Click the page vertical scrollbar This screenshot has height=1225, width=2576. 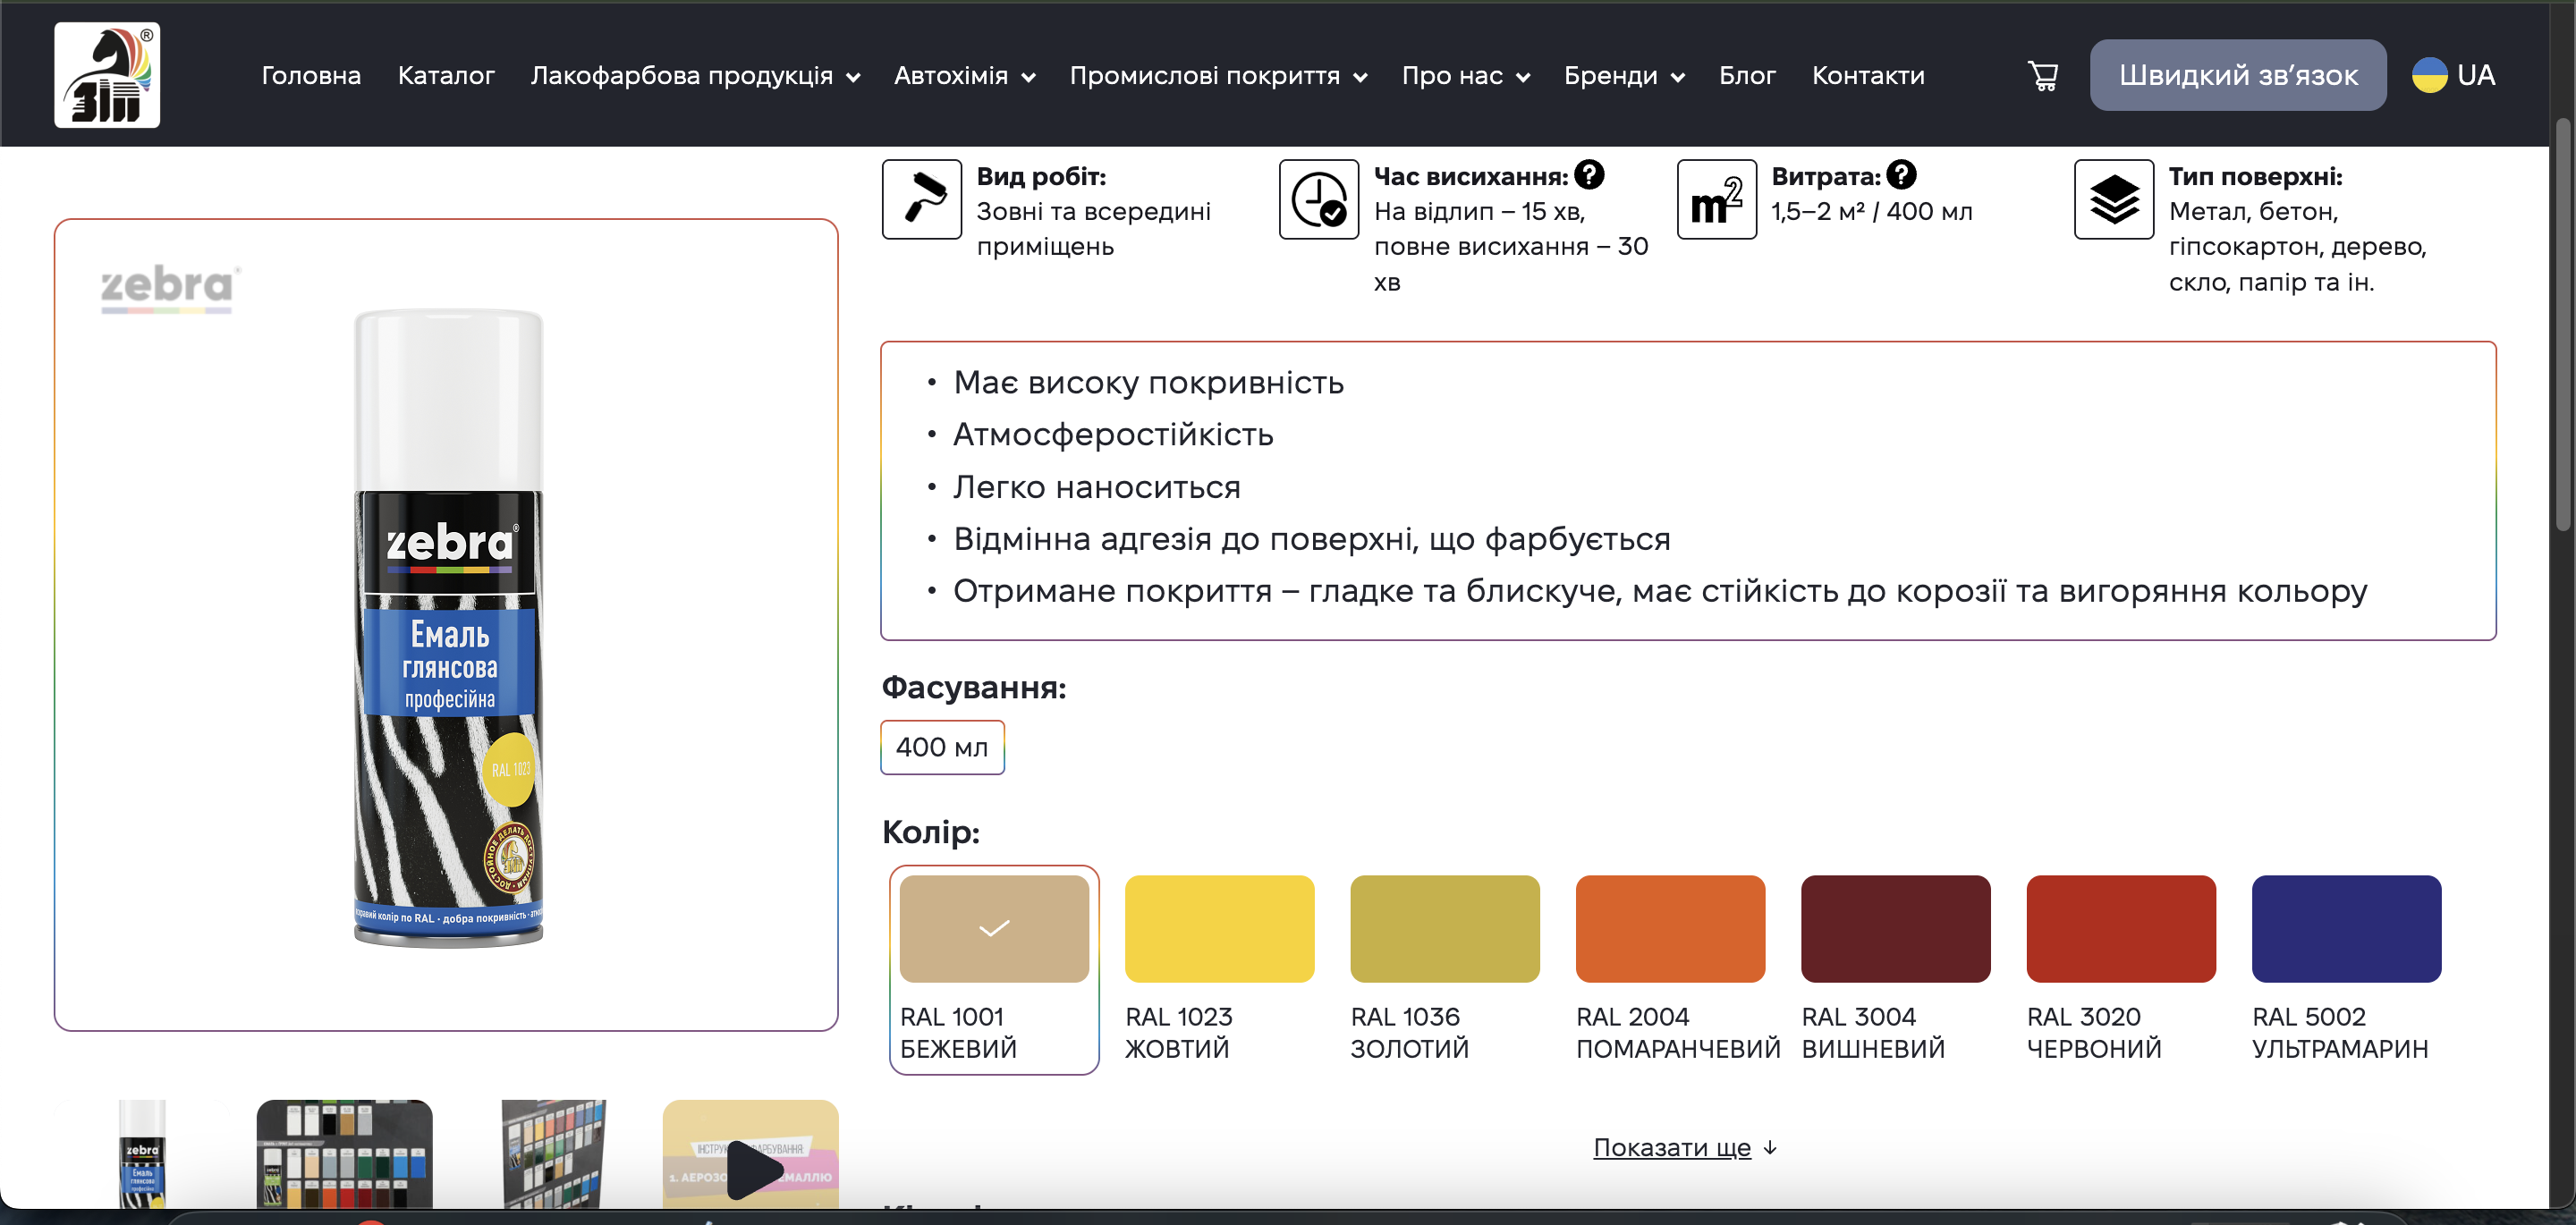[x=2562, y=325]
